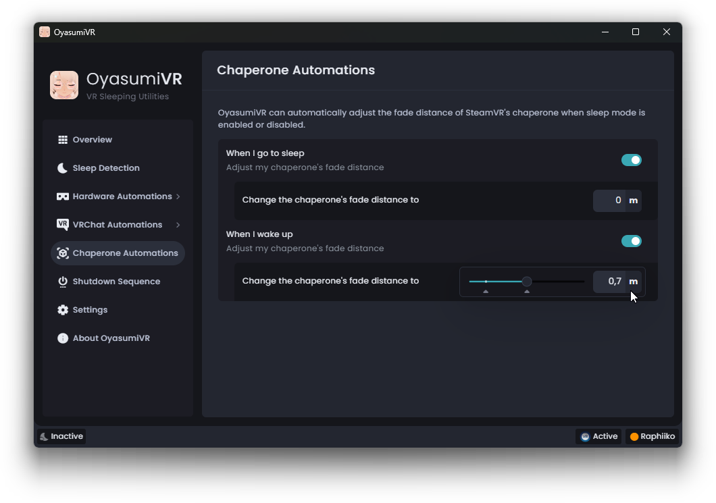Click the About OyasumiVR info icon
Viewport: 716px width, 503px height.
click(x=63, y=338)
